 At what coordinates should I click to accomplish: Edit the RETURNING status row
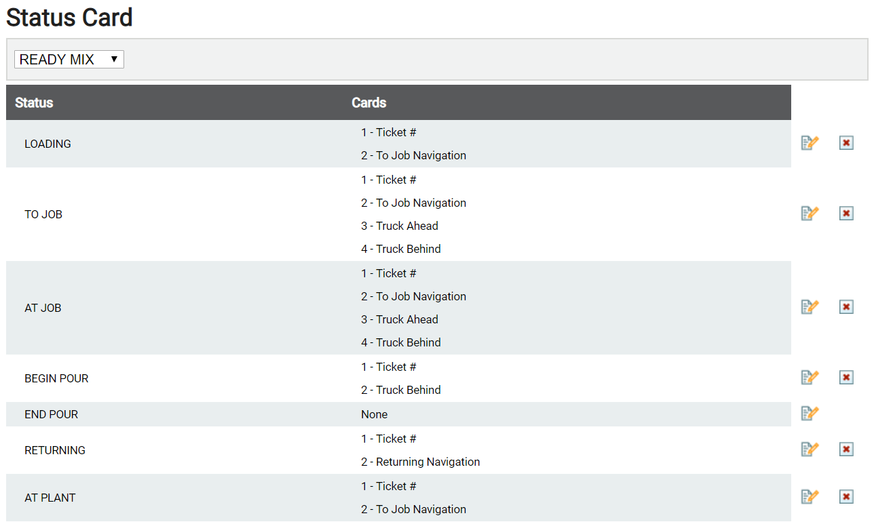810,449
